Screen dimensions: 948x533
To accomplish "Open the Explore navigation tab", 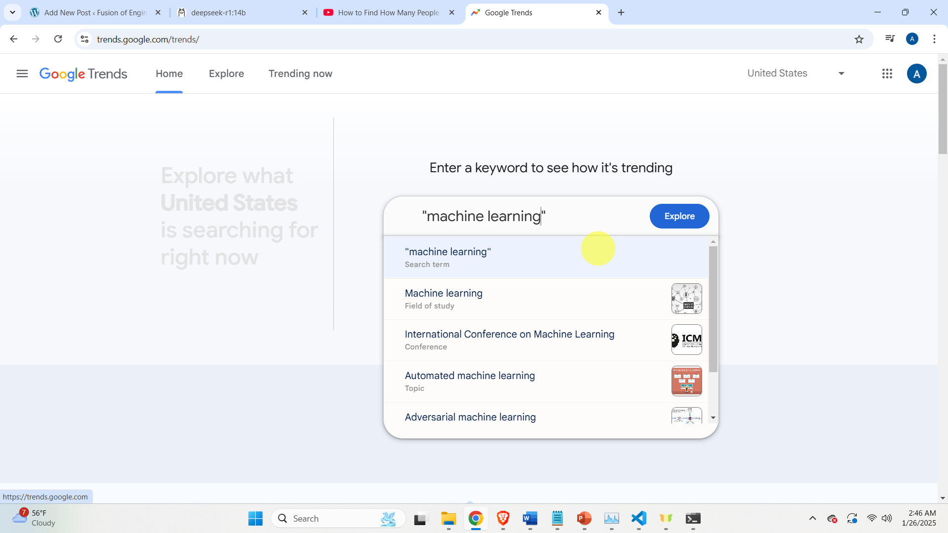I will click(x=227, y=74).
